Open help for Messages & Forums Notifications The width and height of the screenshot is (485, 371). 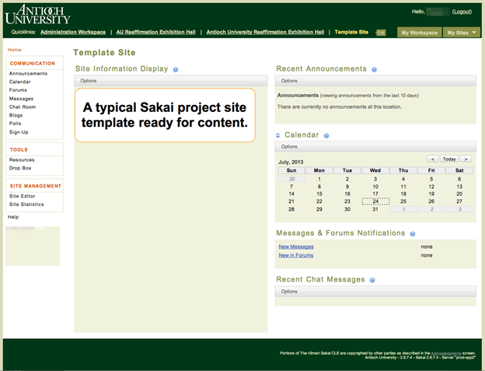tap(412, 234)
